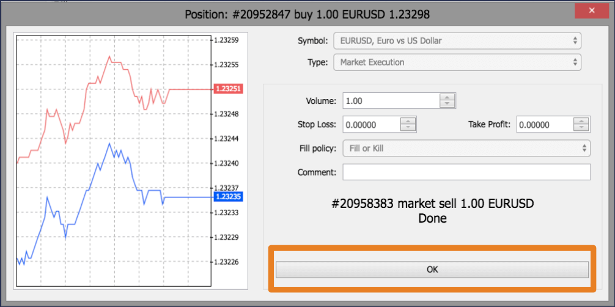
Task: Decrease Take Profit with the down arrow
Action: coord(581,128)
